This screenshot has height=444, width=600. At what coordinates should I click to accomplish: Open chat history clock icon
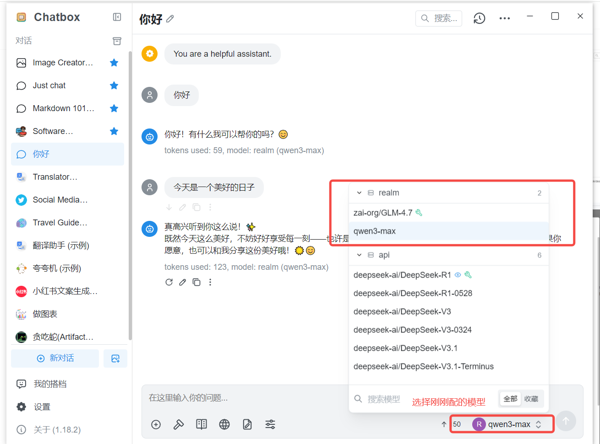pos(479,18)
